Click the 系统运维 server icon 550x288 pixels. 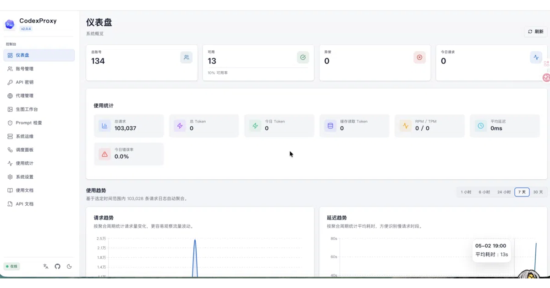pos(10,136)
